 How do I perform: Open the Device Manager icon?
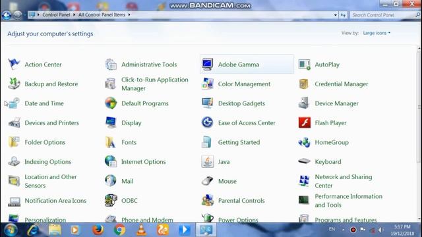pyautogui.click(x=304, y=103)
